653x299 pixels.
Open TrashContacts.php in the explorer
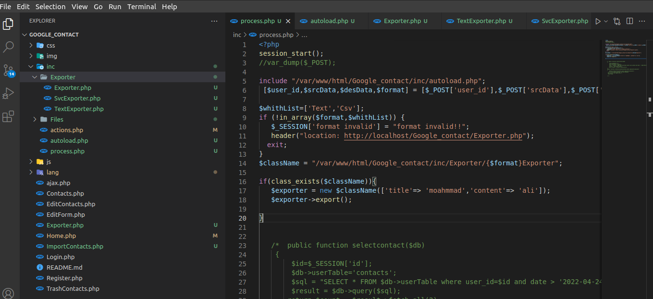click(123, 288)
